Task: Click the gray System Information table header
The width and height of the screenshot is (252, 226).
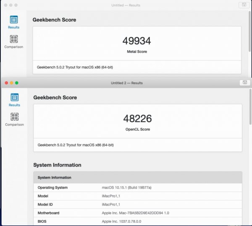Action: tap(137, 177)
